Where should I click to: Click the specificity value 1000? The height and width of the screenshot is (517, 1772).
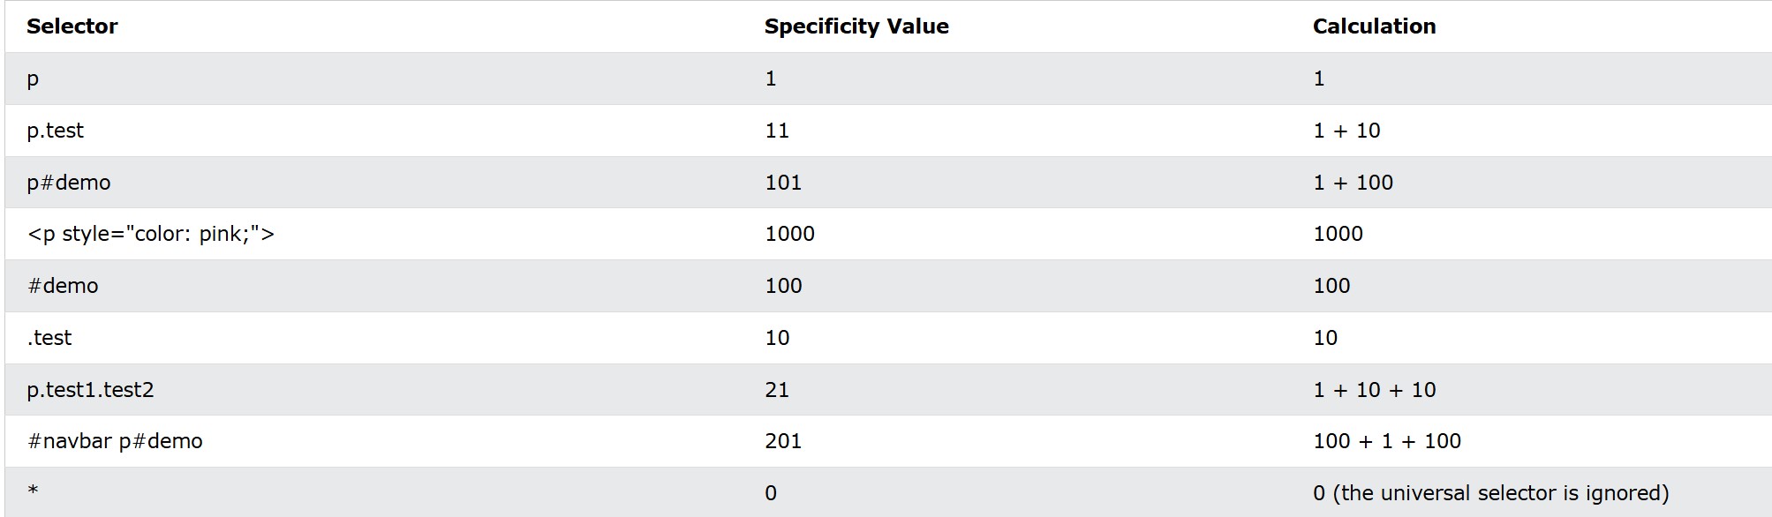pyautogui.click(x=790, y=234)
